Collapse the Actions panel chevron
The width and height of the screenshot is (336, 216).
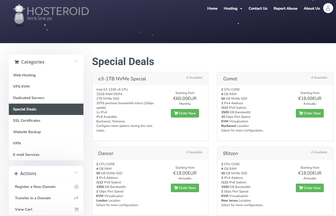click(76, 173)
